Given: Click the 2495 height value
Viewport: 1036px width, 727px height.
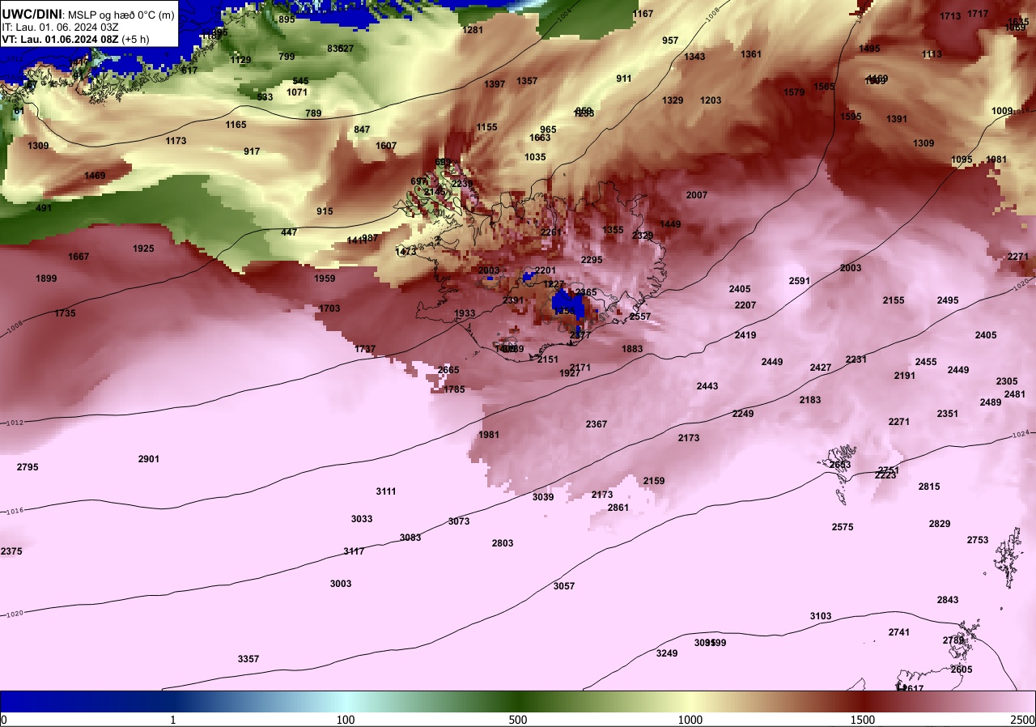Looking at the screenshot, I should point(948,300).
